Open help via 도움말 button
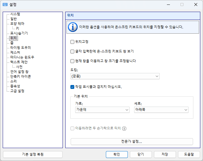The height and width of the screenshot is (161, 203). (x=189, y=154)
